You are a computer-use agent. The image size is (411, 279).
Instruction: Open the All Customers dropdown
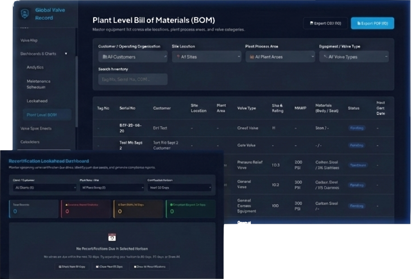pyautogui.click(x=133, y=57)
